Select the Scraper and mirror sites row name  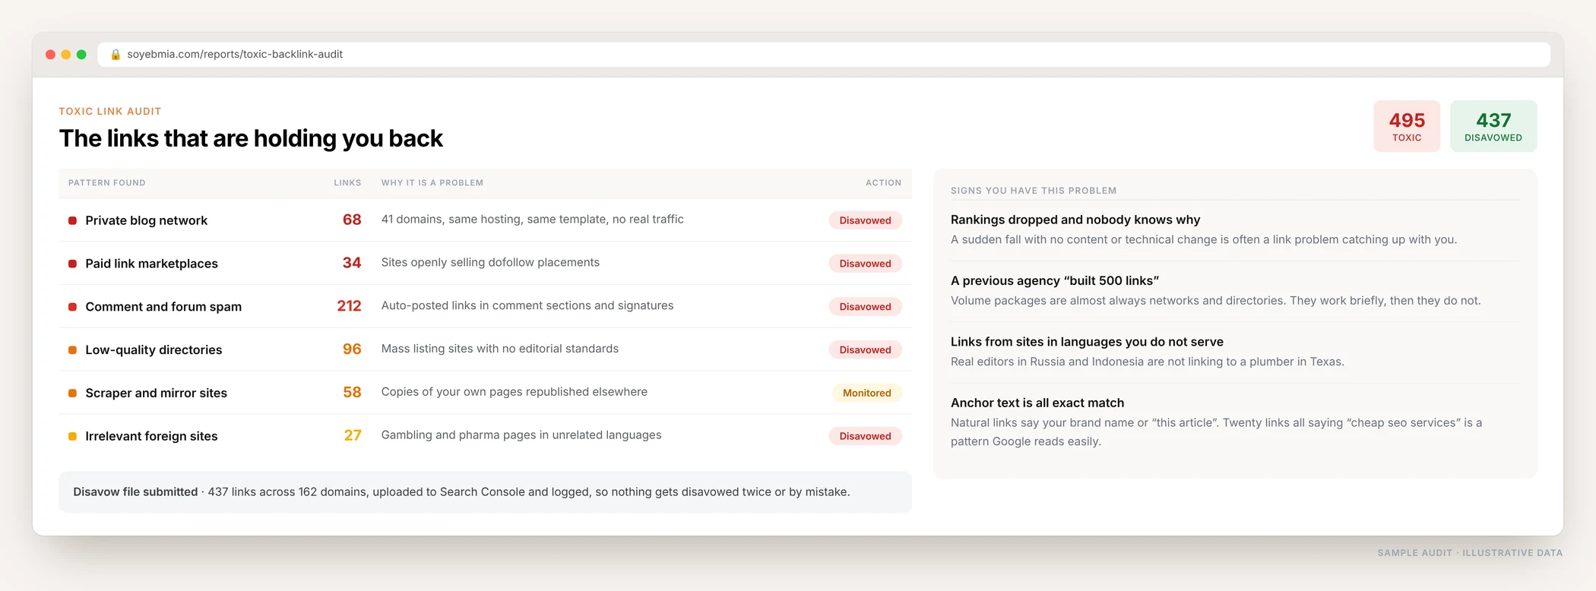point(157,393)
